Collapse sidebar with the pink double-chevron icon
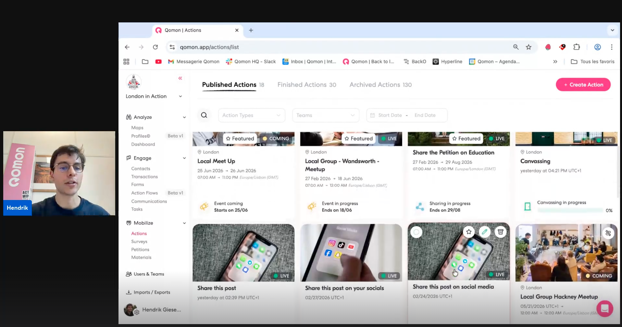Screen dimensions: 622x327 point(180,78)
